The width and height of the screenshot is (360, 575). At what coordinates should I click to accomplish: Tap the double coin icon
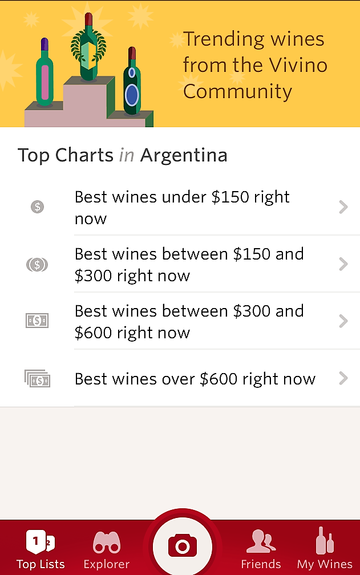[37, 264]
